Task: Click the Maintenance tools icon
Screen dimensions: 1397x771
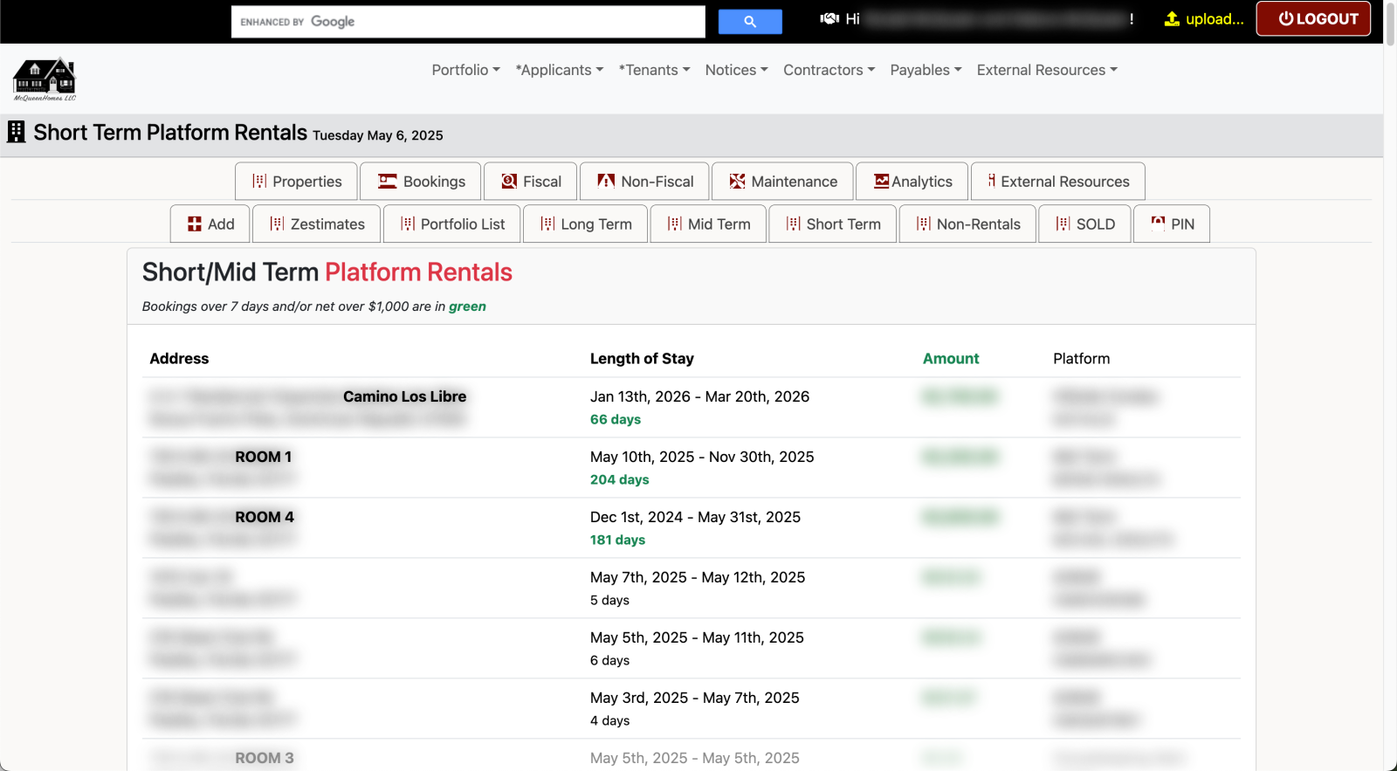Action: pos(737,182)
